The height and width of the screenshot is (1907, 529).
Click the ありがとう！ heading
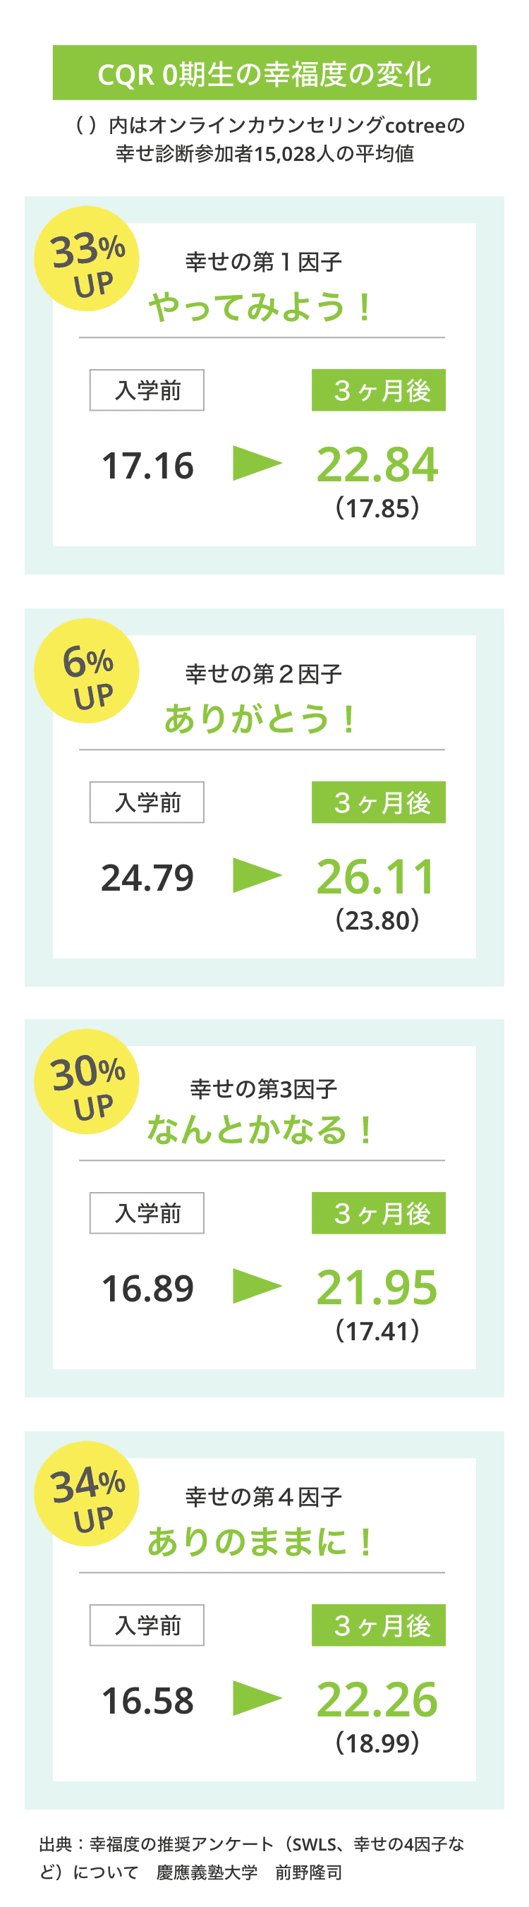coord(262,720)
